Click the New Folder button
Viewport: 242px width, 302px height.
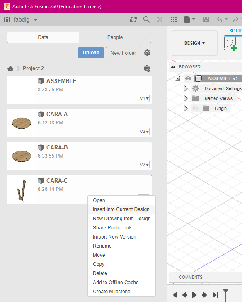(123, 53)
